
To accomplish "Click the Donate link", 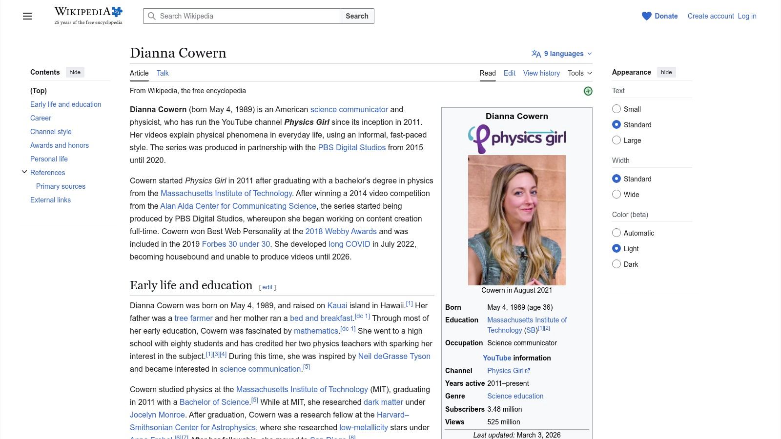I will click(666, 16).
